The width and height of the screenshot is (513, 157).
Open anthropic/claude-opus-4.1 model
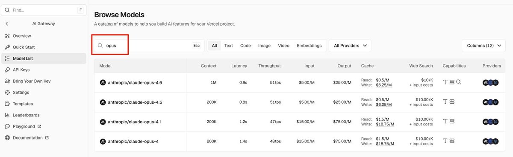click(x=134, y=122)
